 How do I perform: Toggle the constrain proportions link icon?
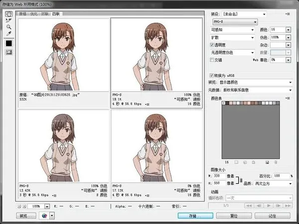point(241,180)
